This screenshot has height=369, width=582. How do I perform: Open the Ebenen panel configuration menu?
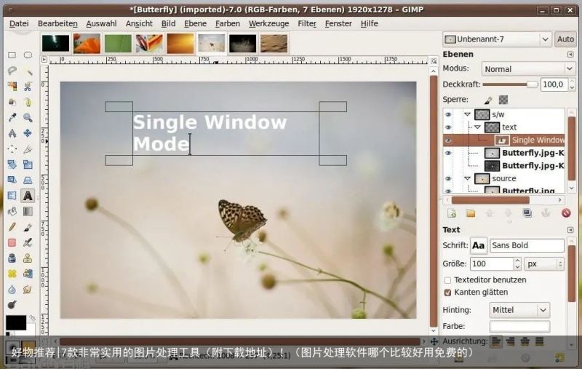click(x=570, y=55)
